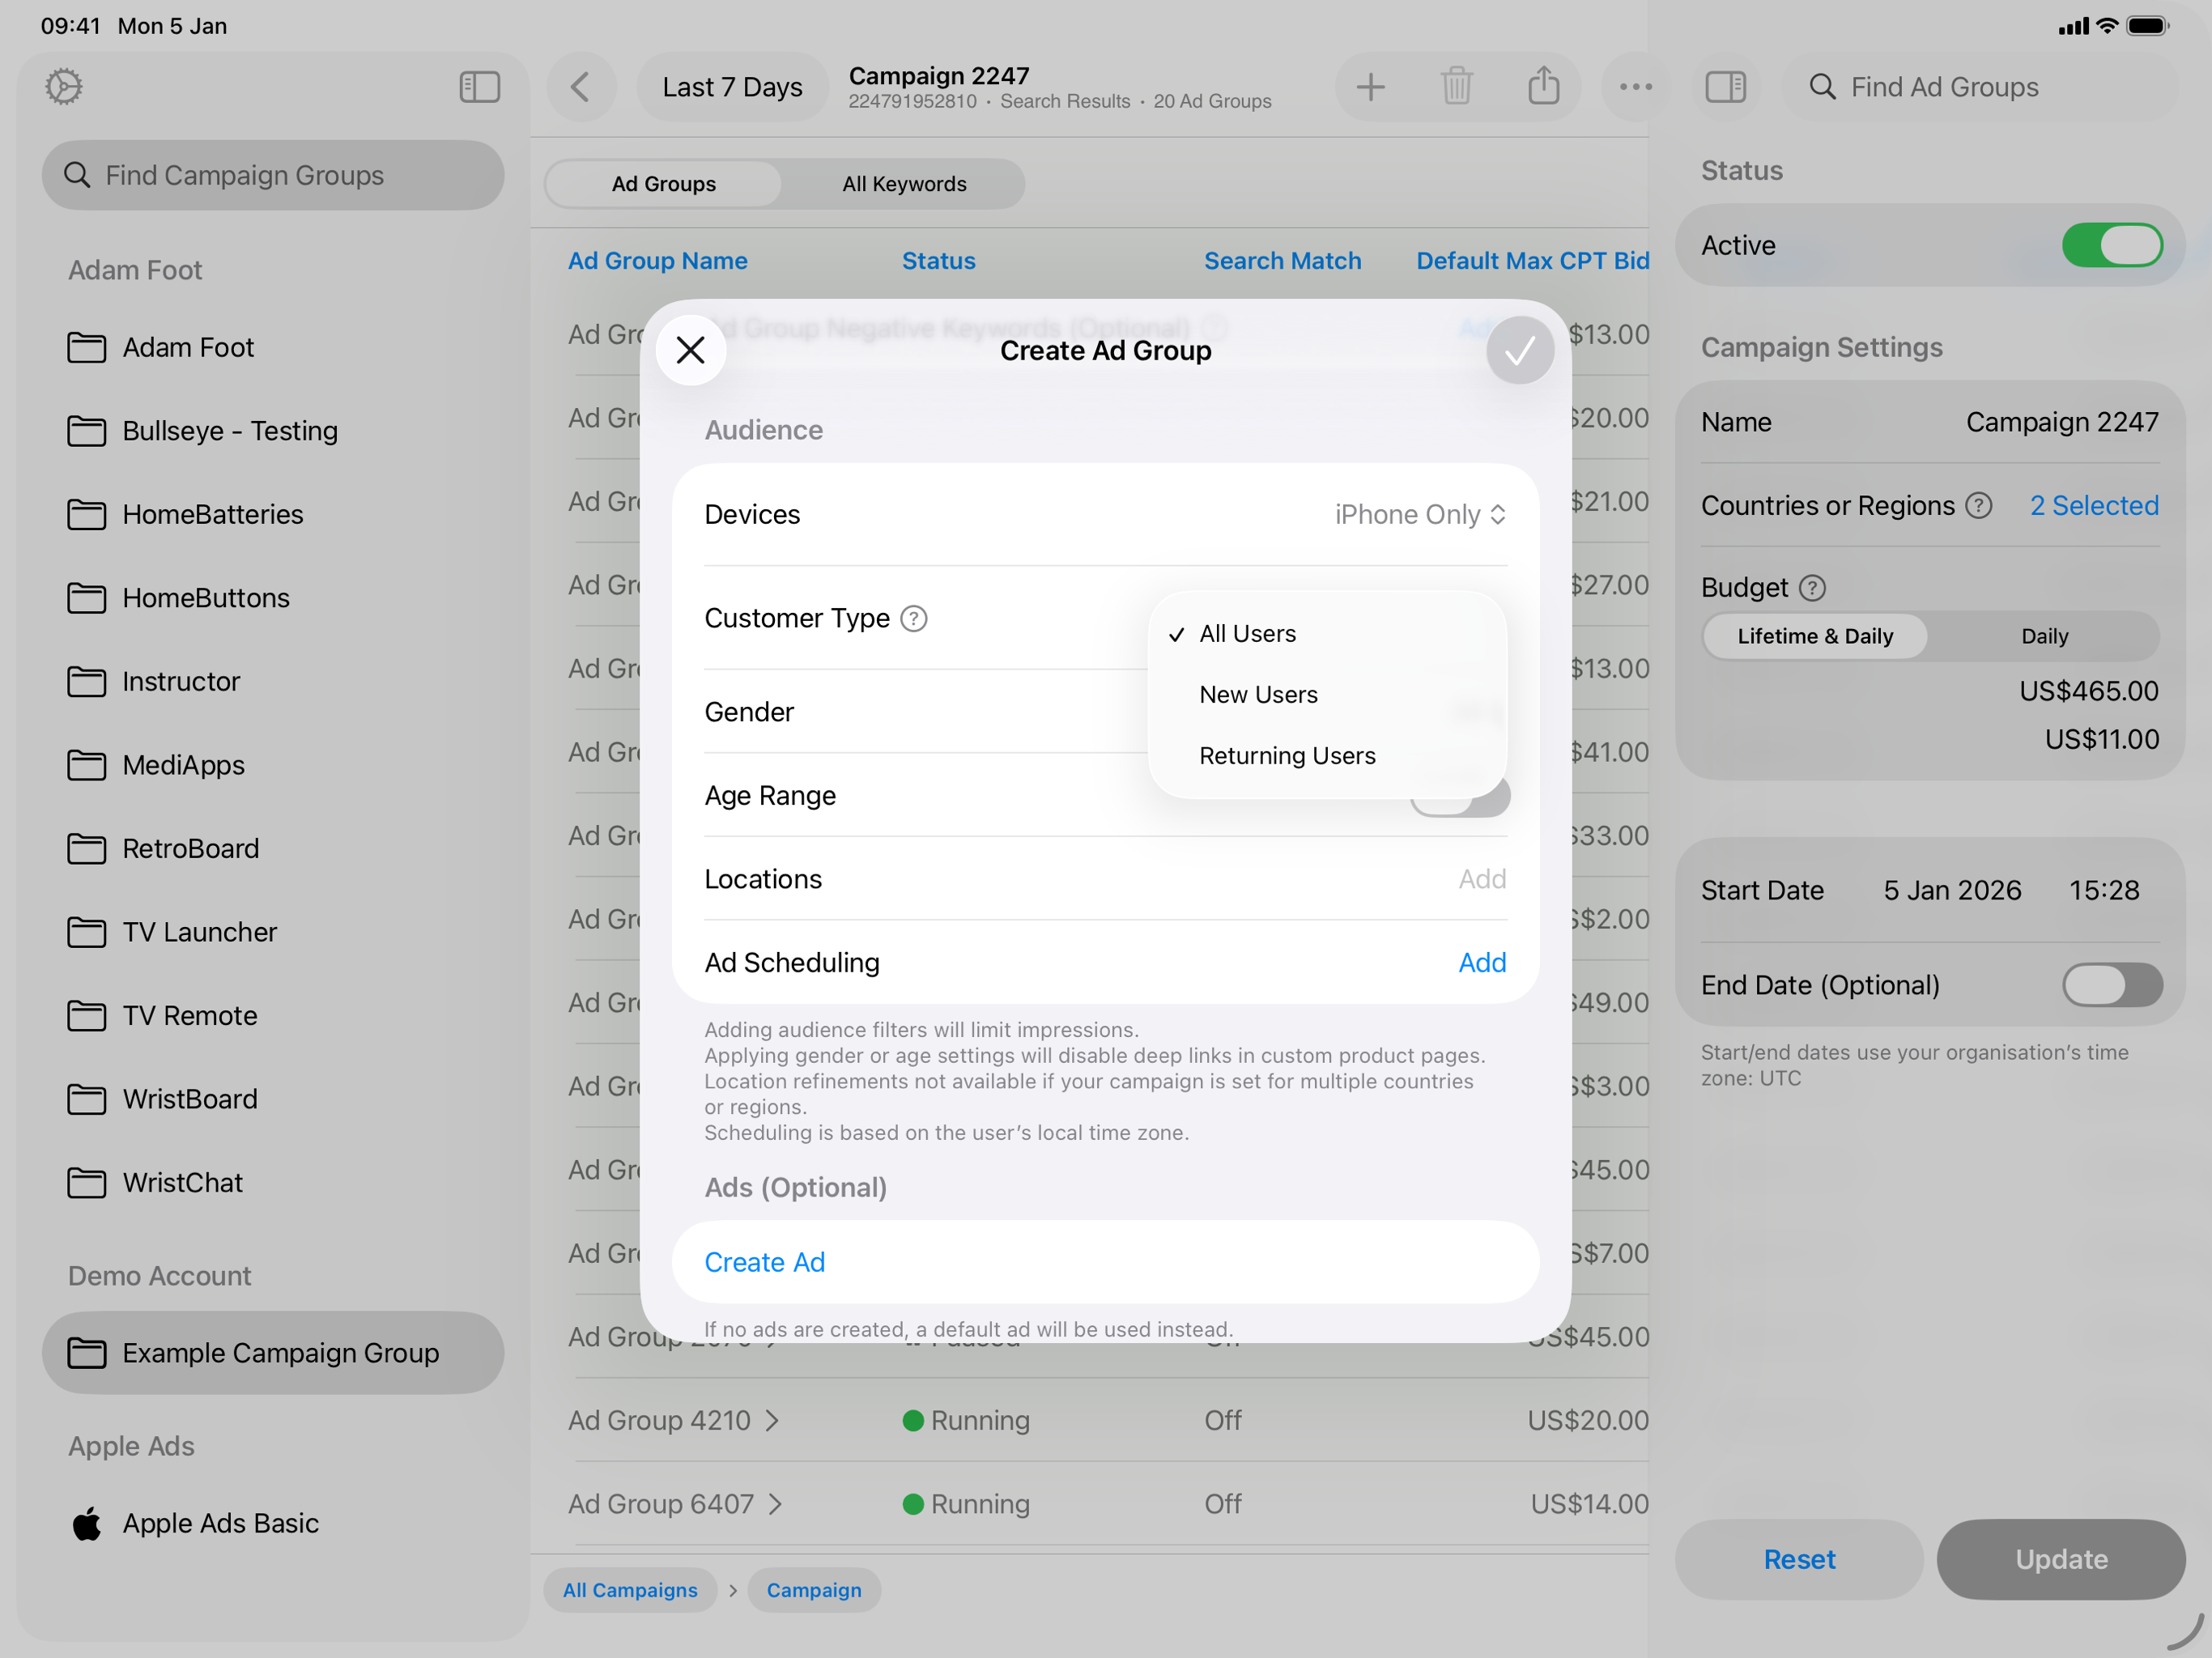Click the Find Campaign Groups search field
Viewport: 2212px width, 1658px height.
[272, 176]
